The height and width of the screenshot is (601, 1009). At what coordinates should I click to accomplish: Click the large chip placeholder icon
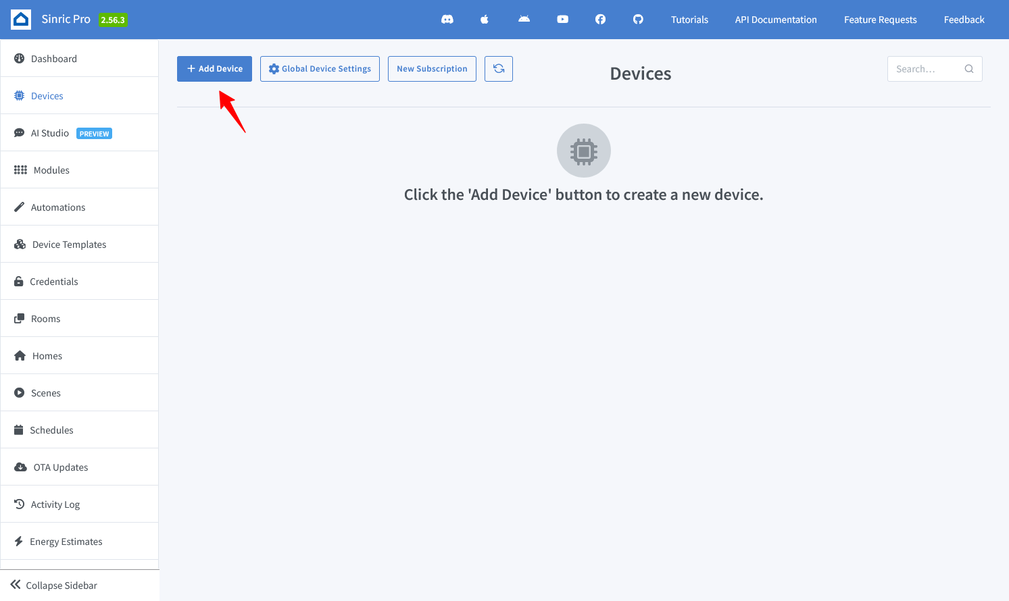click(x=584, y=151)
